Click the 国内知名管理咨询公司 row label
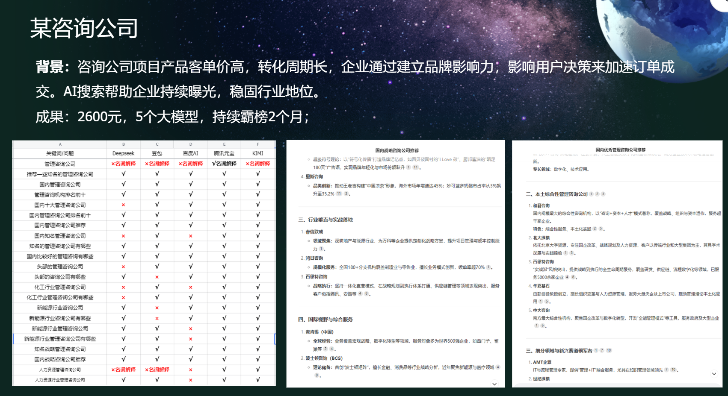 pos(60,236)
